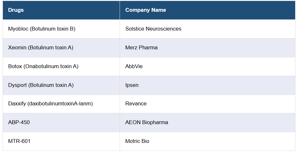Click the Revance company cell
The height and width of the screenshot is (155, 299).
(x=136, y=104)
